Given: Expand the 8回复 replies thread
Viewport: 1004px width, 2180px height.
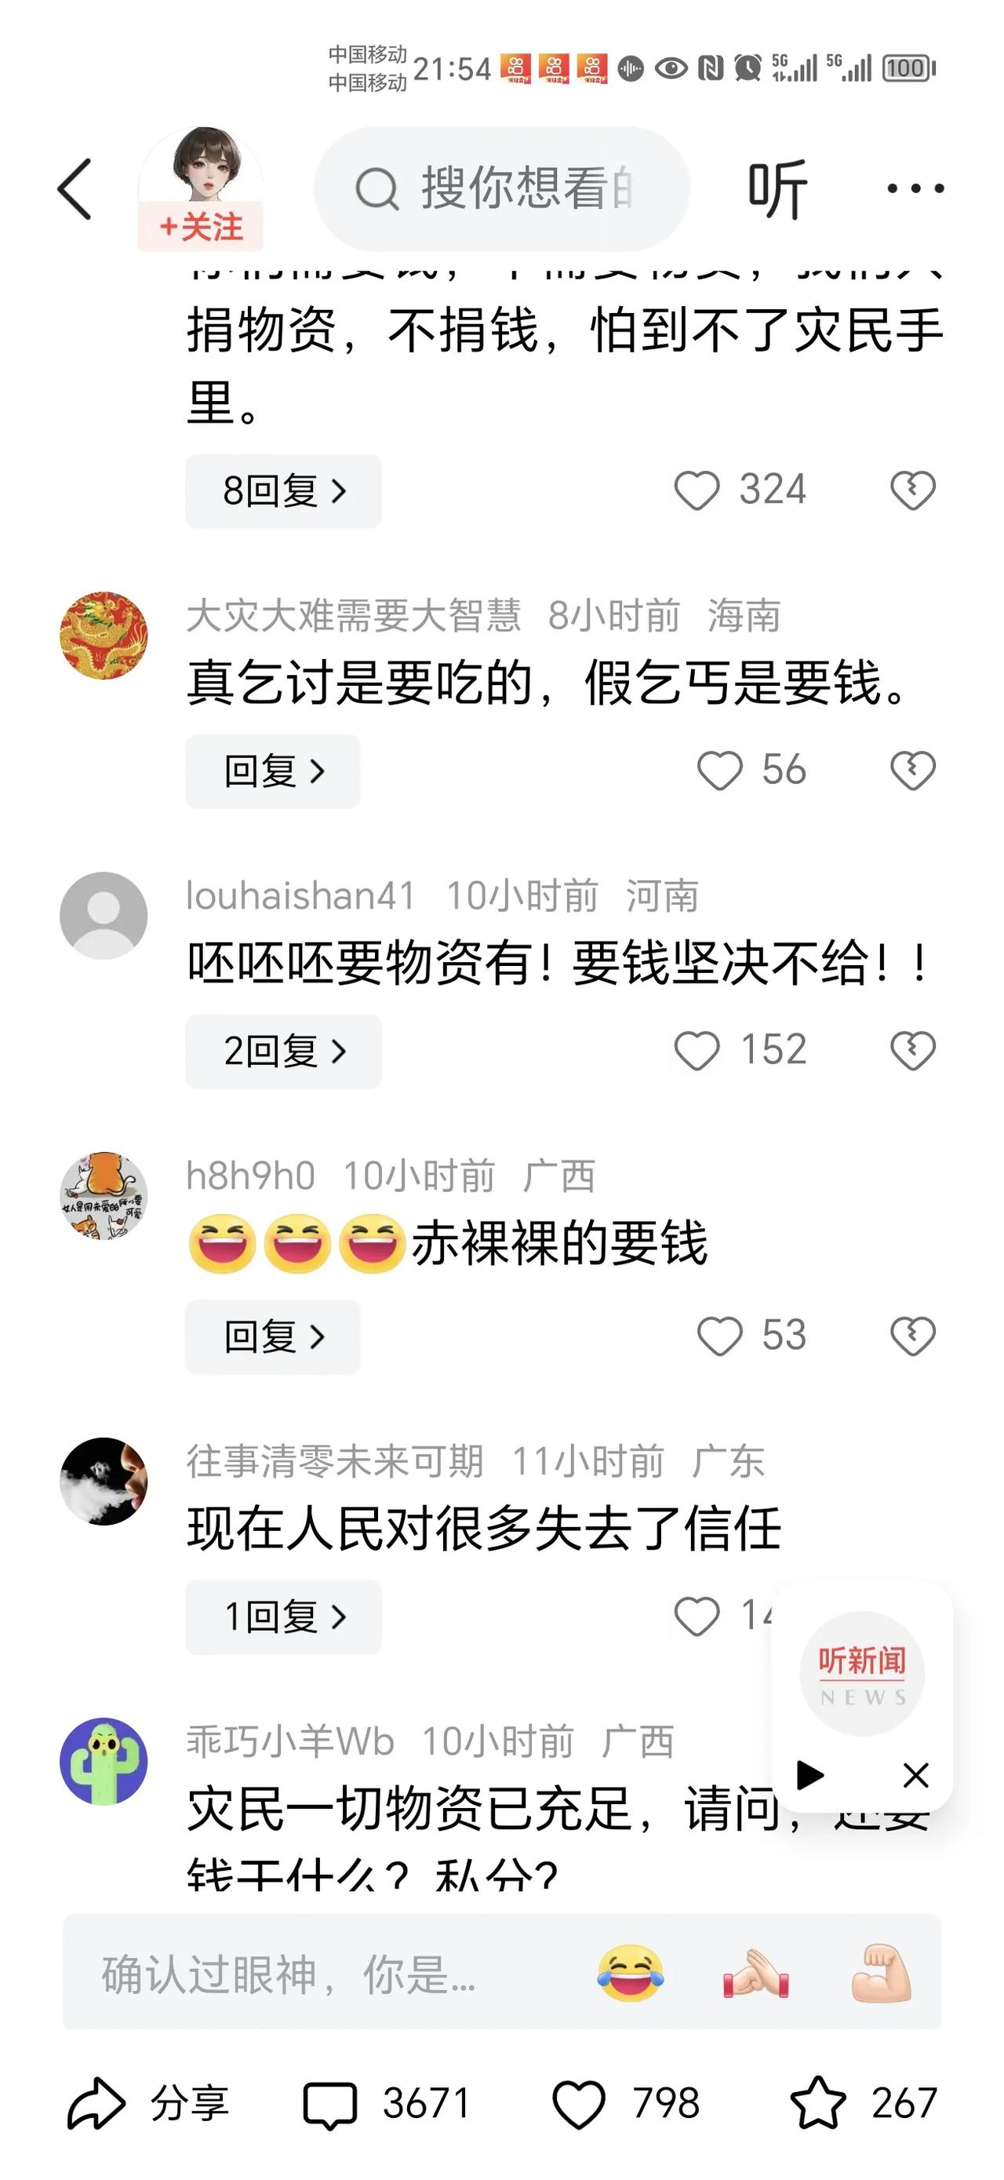Looking at the screenshot, I should point(283,490).
